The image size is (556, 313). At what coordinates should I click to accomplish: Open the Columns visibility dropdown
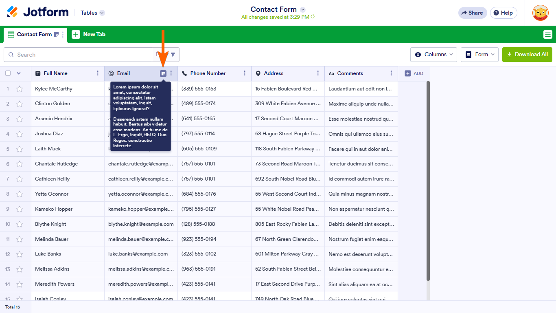(x=433, y=55)
